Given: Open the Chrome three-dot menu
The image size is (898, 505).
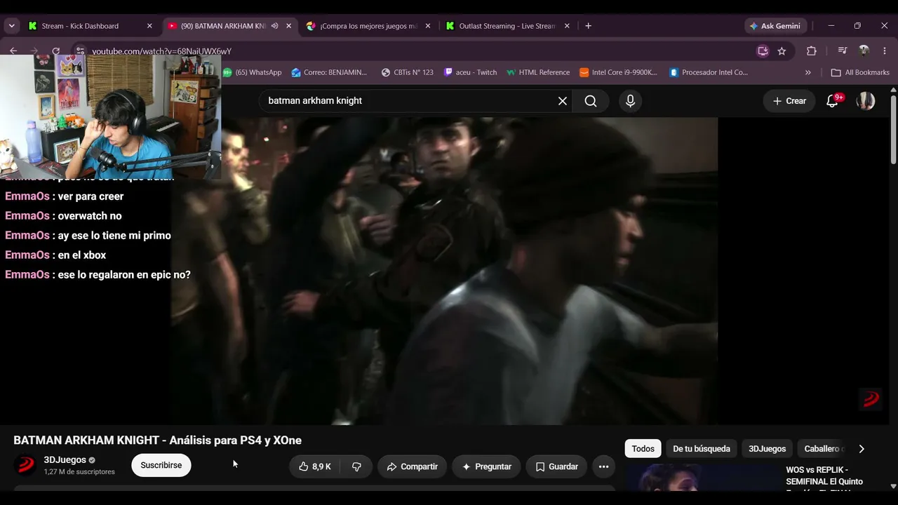Looking at the screenshot, I should (884, 51).
